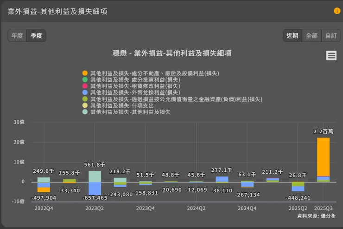The image size is (343, 229).
Task: Click the 2022Q4 axis label
Action: (x=44, y=208)
